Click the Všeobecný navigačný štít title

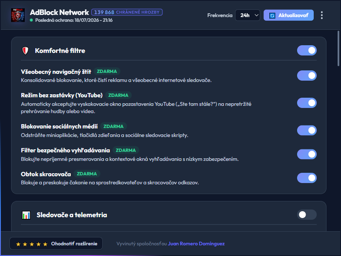point(56,72)
